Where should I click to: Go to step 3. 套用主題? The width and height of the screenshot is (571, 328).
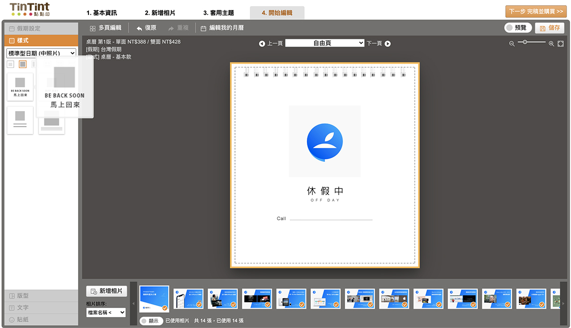(x=218, y=13)
